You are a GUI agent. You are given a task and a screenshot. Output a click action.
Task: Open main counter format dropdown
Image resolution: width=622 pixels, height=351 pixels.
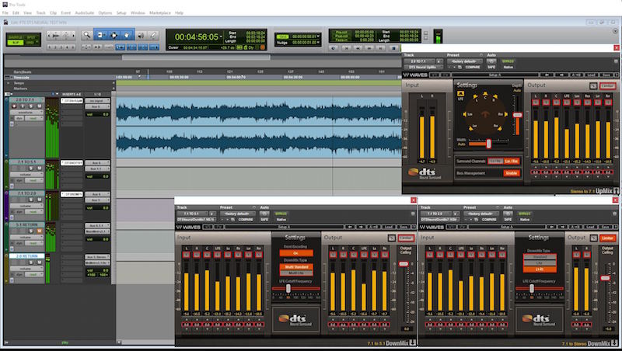point(221,36)
